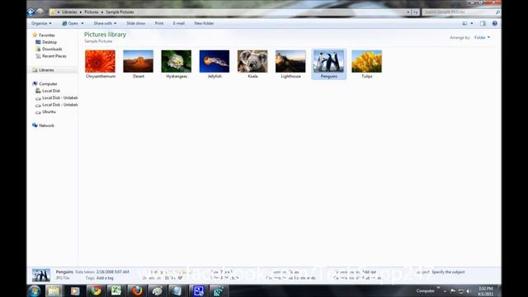Open Windows Media Player from taskbar
Image resolution: width=528 pixels, height=297 pixels.
coord(75,290)
